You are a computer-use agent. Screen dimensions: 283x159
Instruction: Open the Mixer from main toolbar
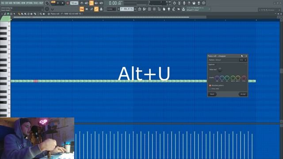point(154,9)
